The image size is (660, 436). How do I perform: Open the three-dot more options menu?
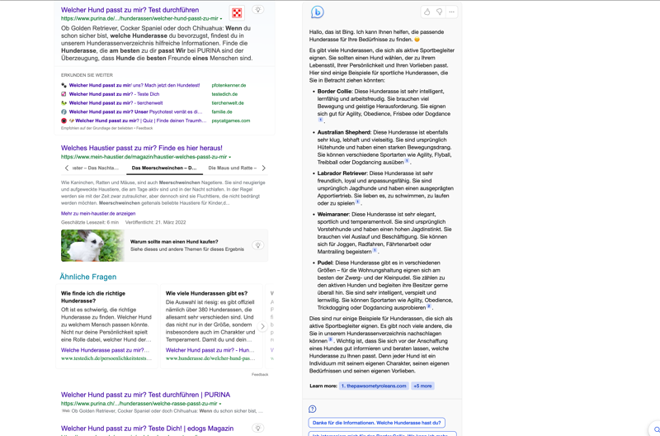(x=451, y=12)
